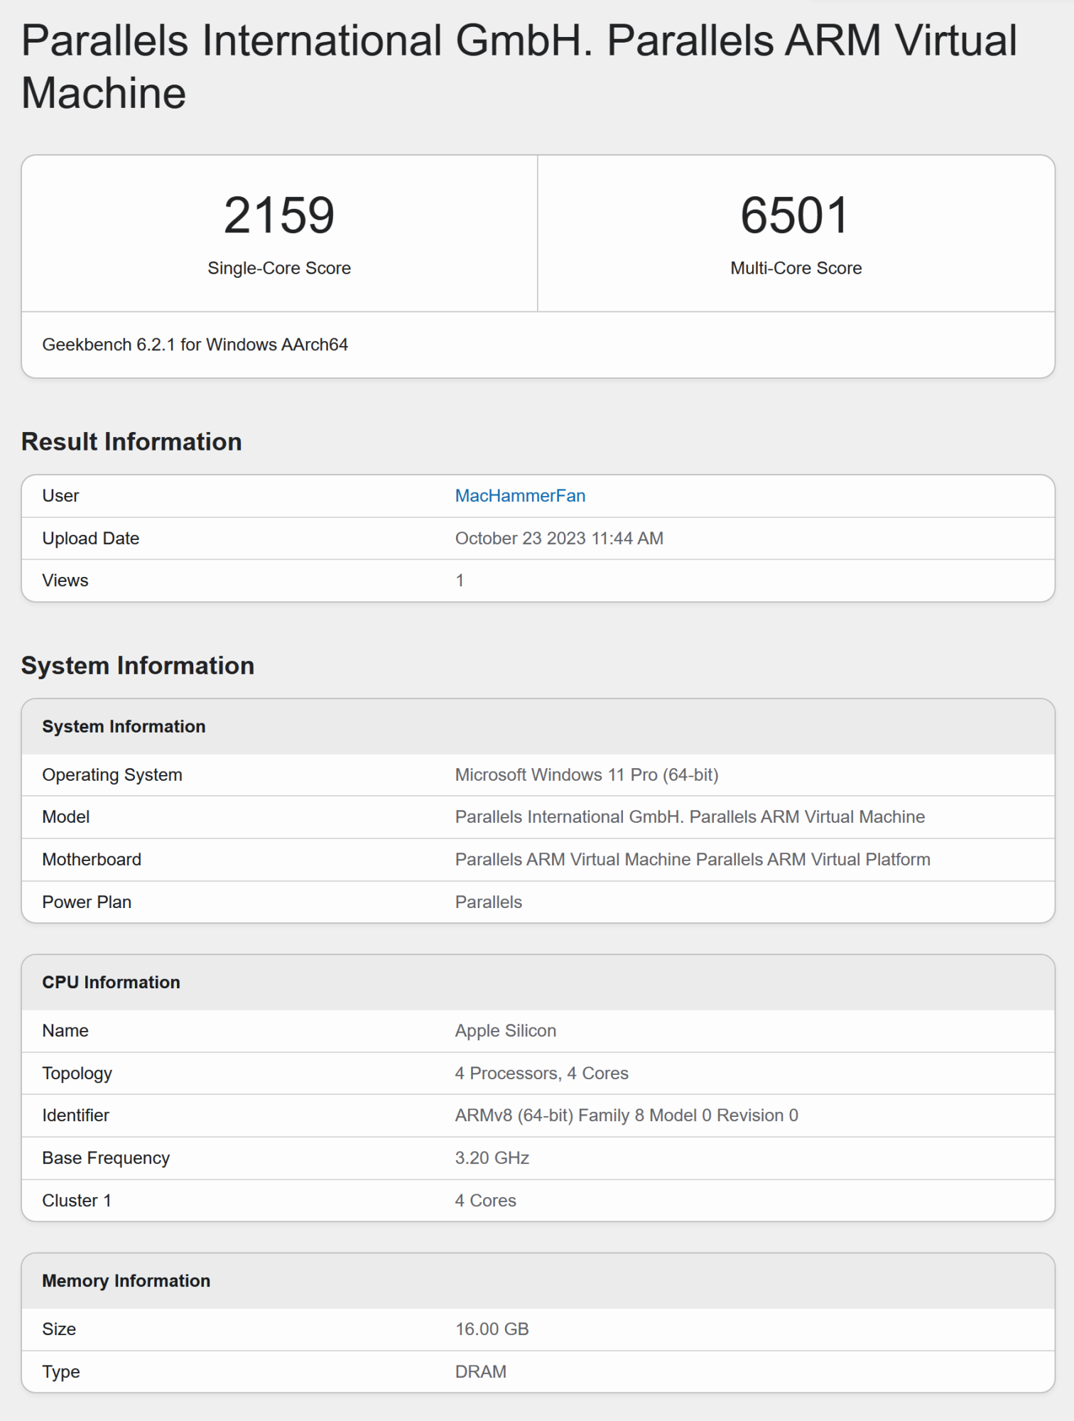
Task: Click the memory Size row label
Action: [59, 1329]
